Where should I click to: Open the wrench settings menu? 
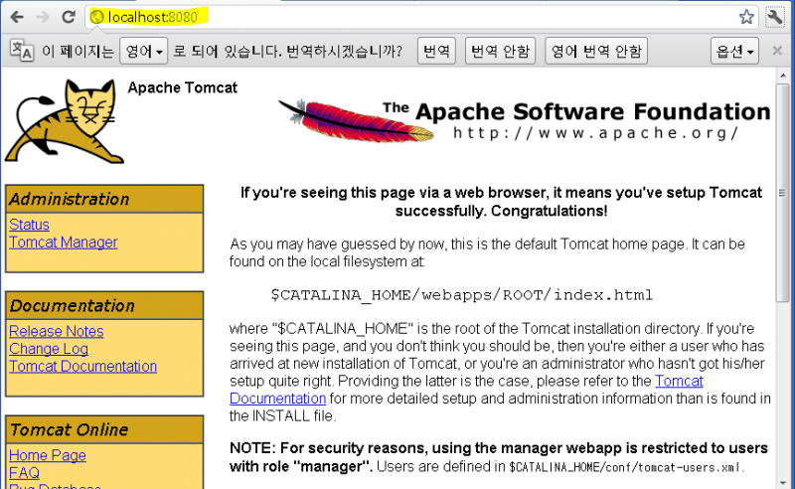[775, 17]
